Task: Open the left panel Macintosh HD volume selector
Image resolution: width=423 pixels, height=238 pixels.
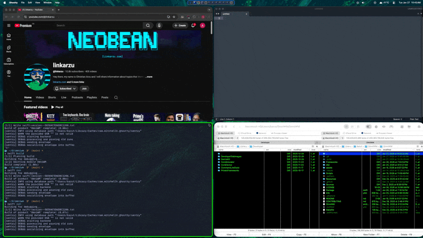Action: 228,138
